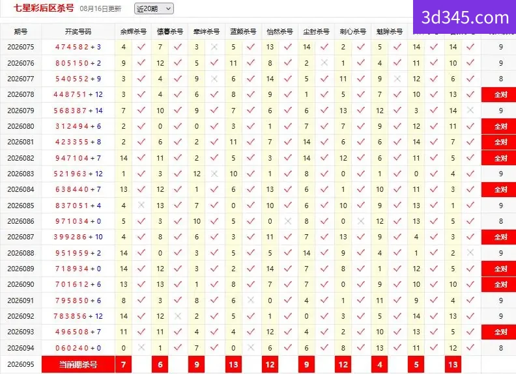Click the red 当前期杀号 label

(x=78, y=364)
